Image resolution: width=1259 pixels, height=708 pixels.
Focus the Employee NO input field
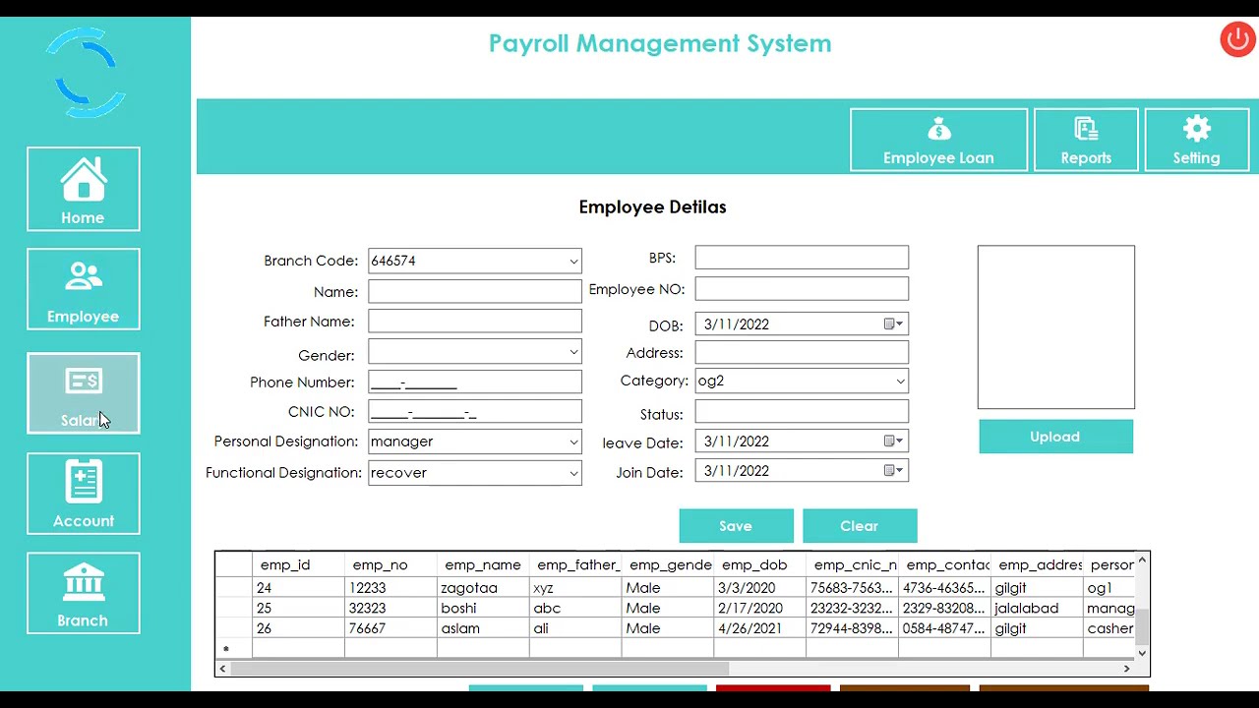point(802,289)
